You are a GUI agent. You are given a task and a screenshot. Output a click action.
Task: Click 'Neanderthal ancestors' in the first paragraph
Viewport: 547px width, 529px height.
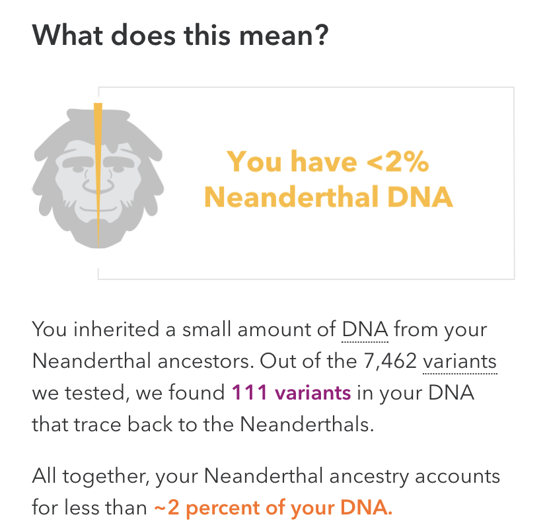coord(143,361)
